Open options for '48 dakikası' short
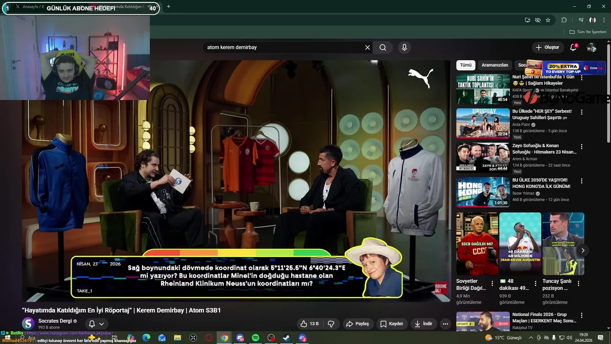This screenshot has height=344, width=611. coord(535,284)
